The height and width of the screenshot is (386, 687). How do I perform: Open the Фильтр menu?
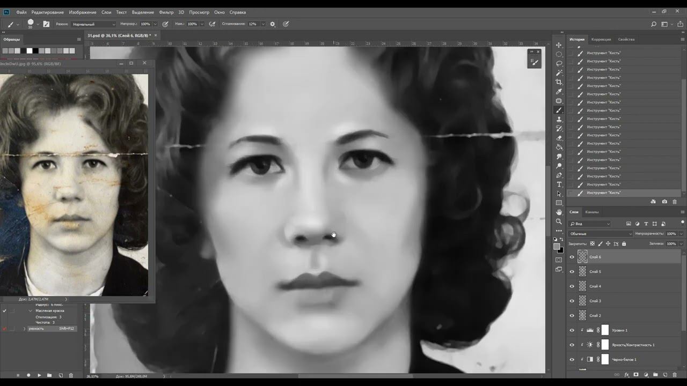pos(166,12)
